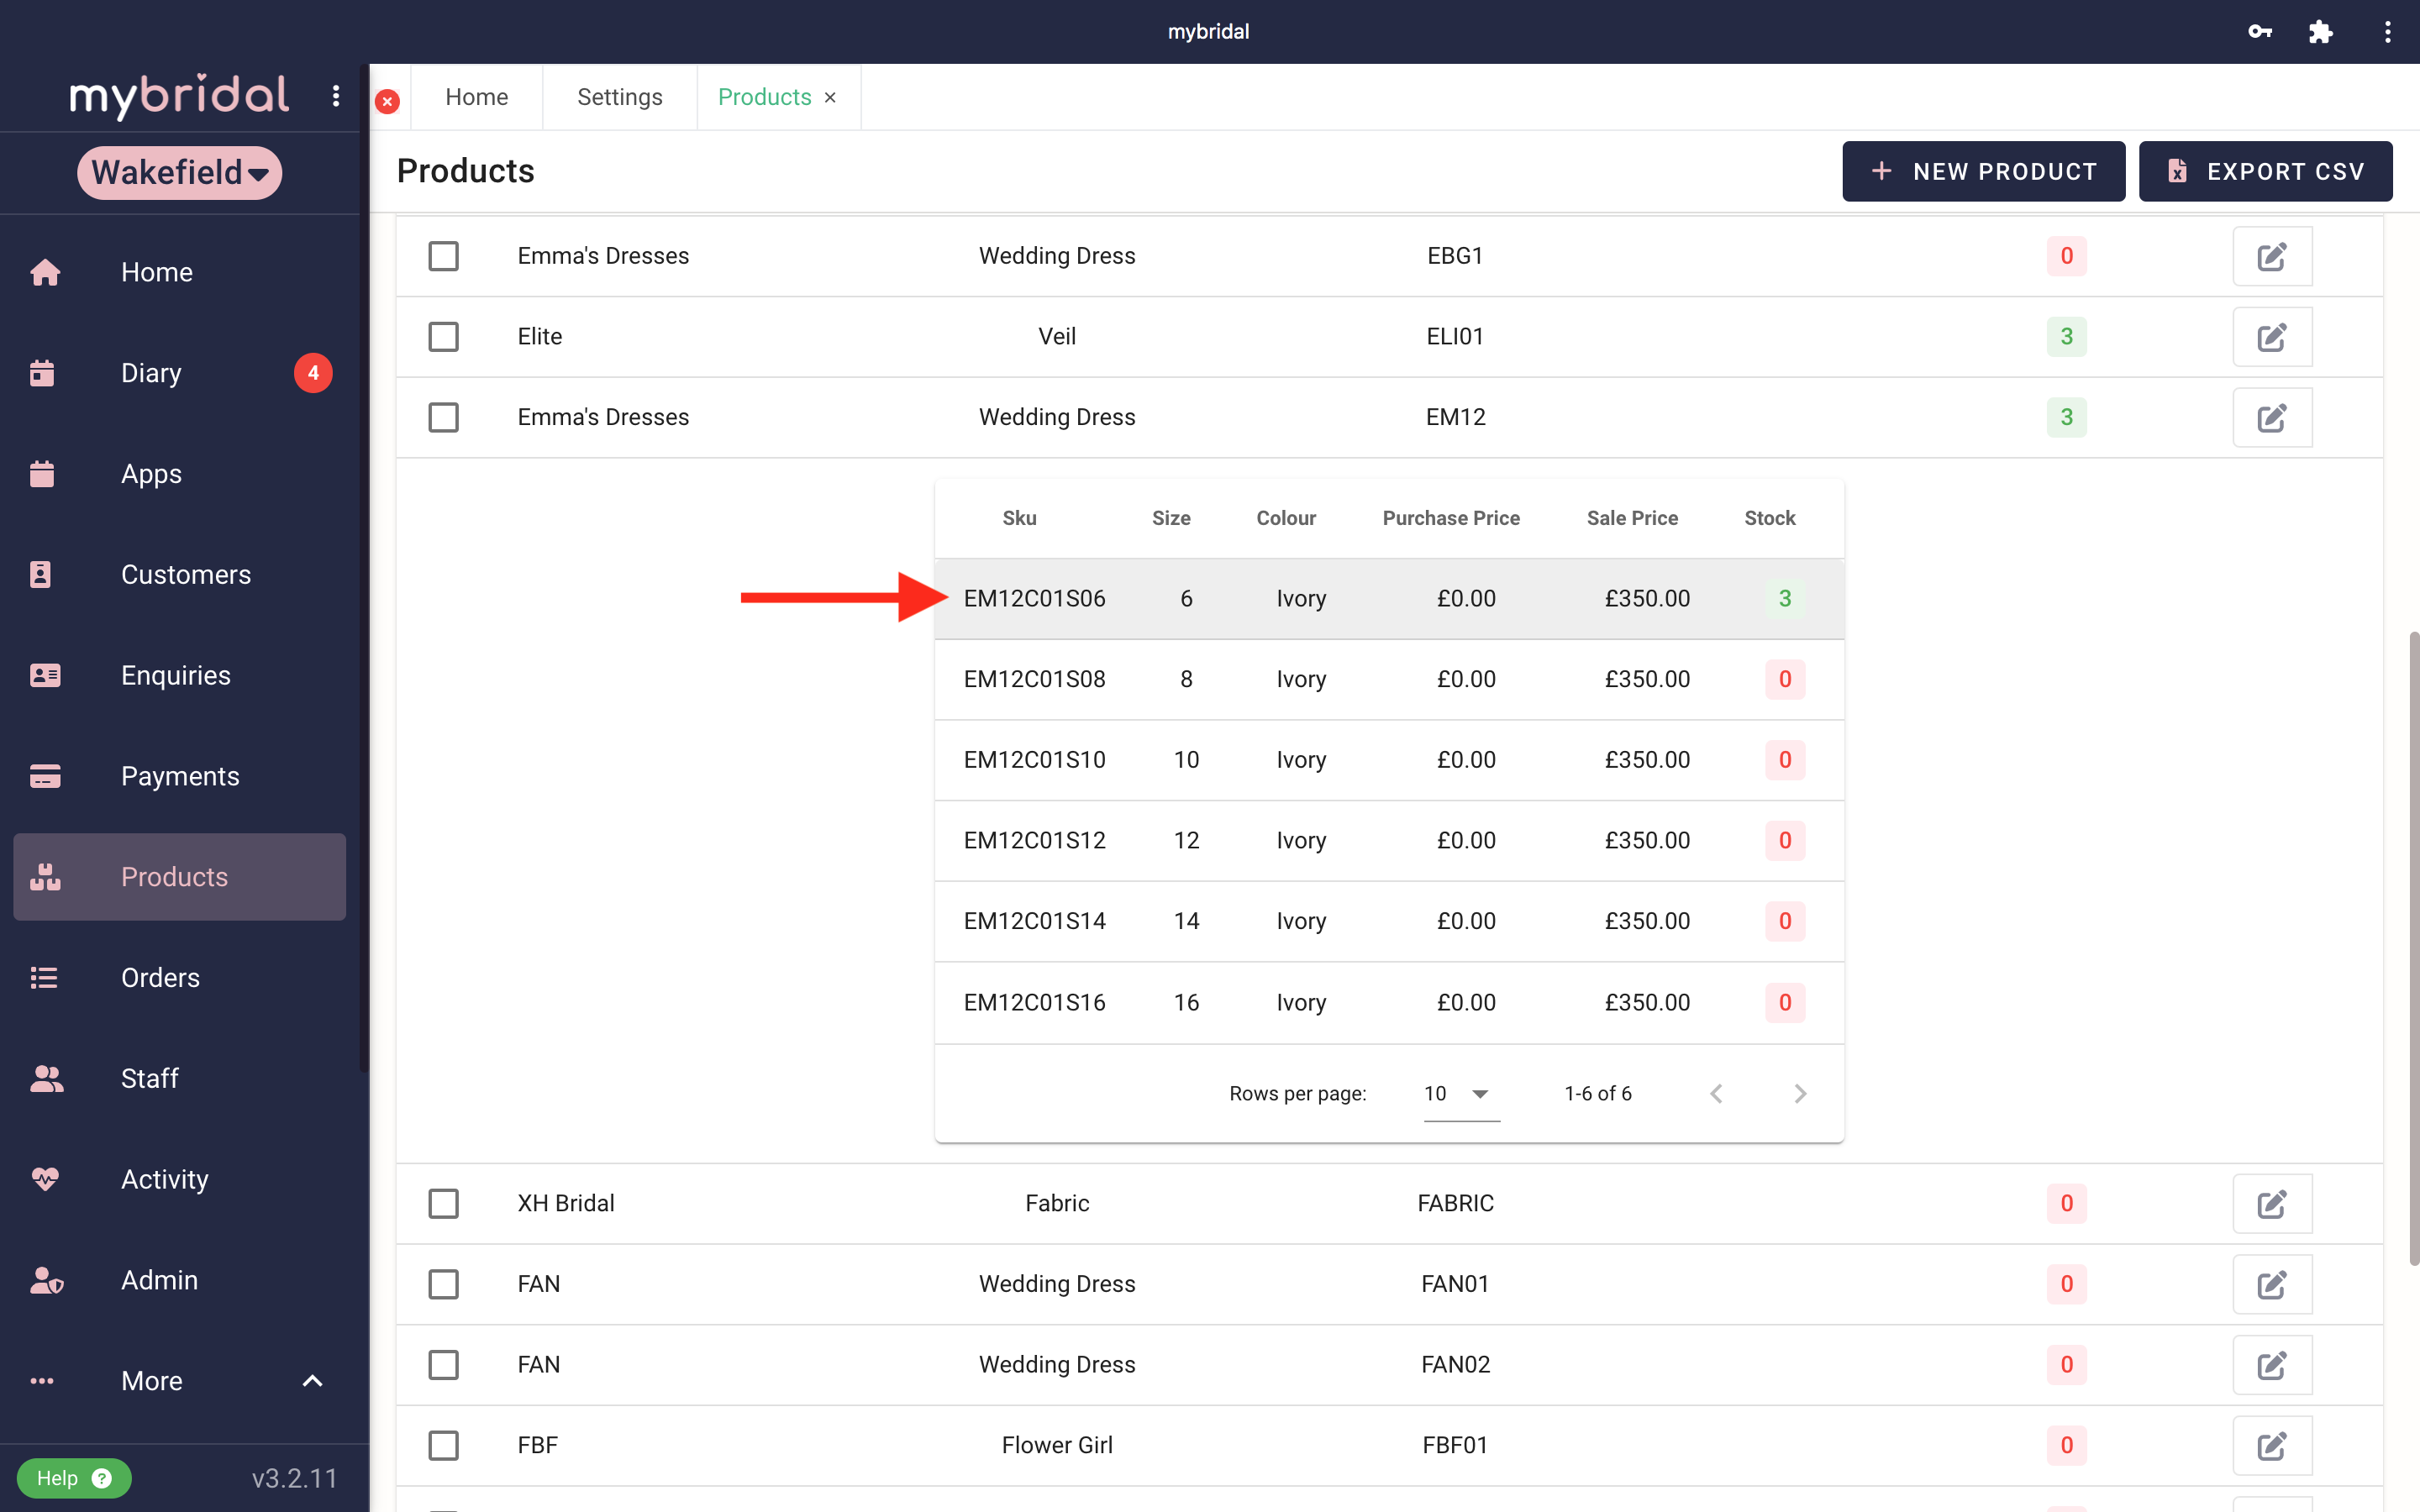
Task: Click the edit icon for ELI01 Veil
Action: point(2271,337)
